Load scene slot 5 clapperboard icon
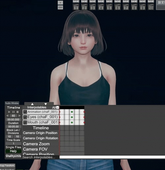 pos(109,7)
